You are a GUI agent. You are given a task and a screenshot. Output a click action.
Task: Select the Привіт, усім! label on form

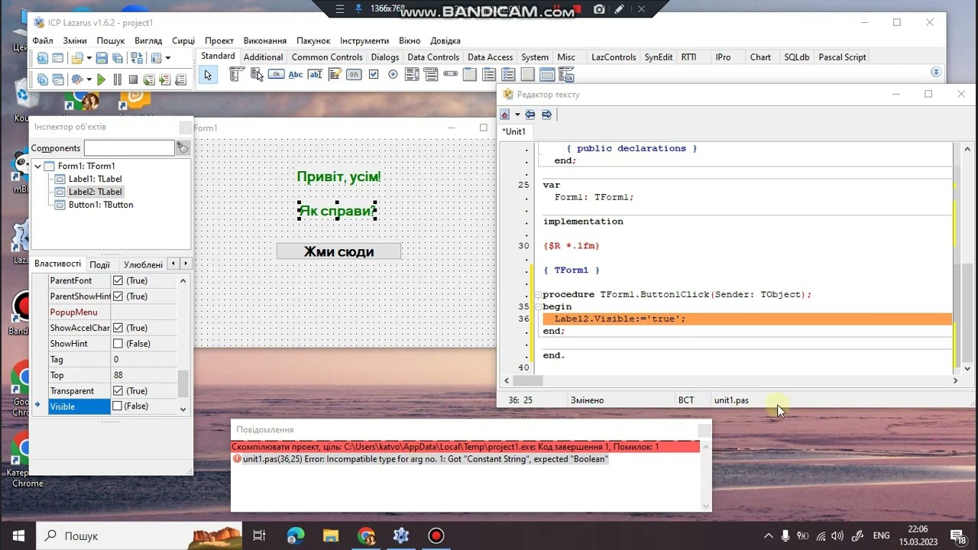click(x=338, y=177)
